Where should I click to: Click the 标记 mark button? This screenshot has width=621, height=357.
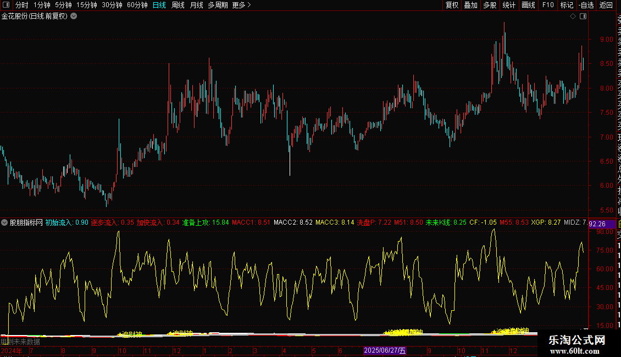click(x=567, y=5)
